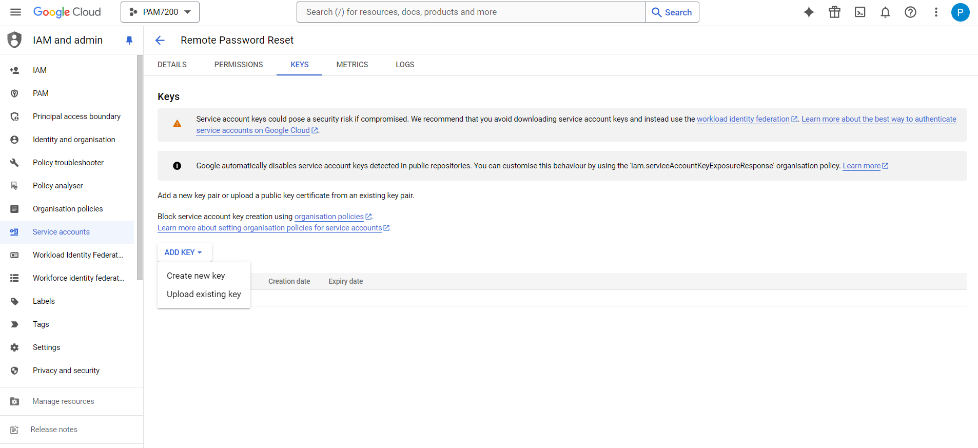Screen dimensions: 978x448
Task: Focus the search resources input field
Action: pyautogui.click(x=471, y=12)
